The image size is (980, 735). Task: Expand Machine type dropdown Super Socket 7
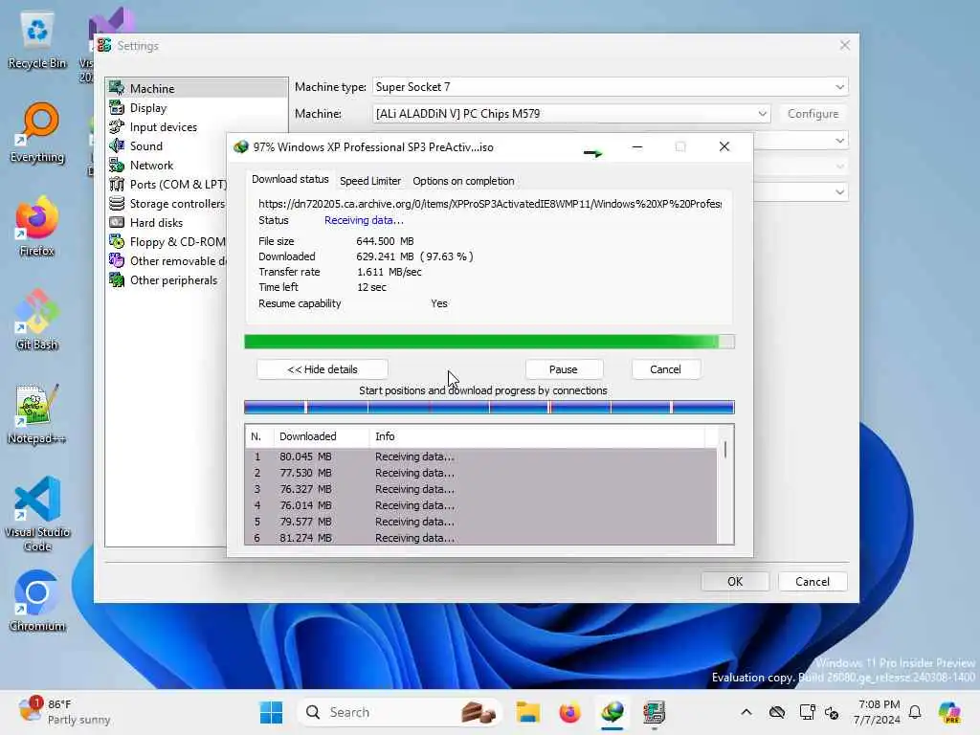[610, 87]
